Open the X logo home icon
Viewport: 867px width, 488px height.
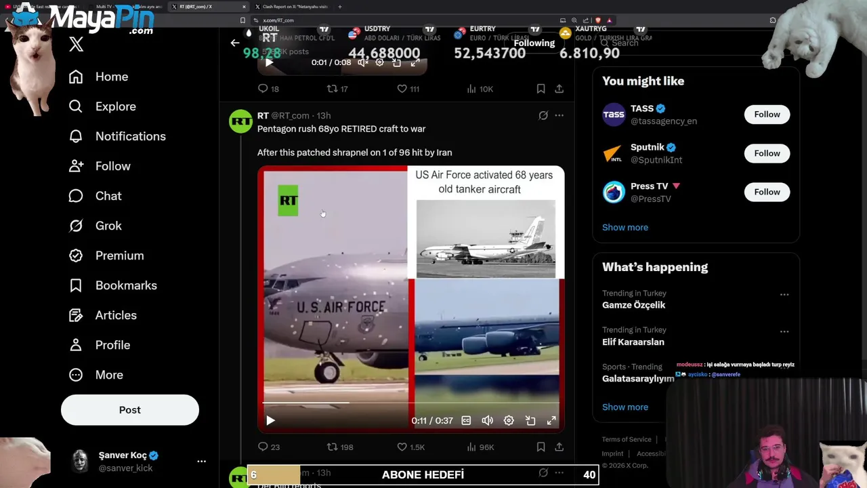(x=77, y=45)
